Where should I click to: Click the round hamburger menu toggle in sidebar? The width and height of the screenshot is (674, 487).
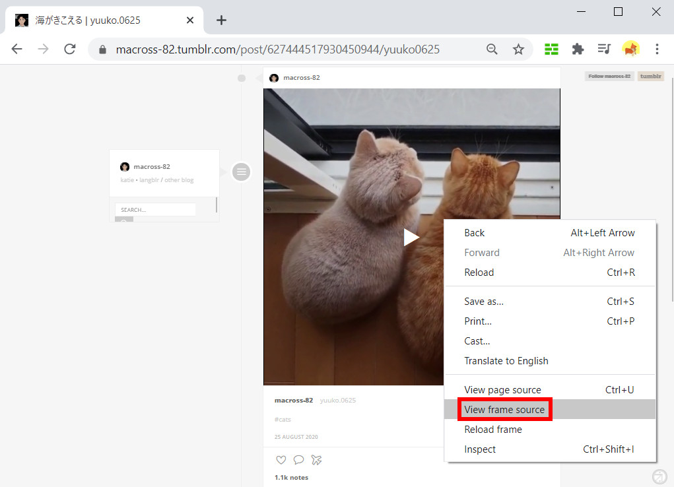point(242,172)
